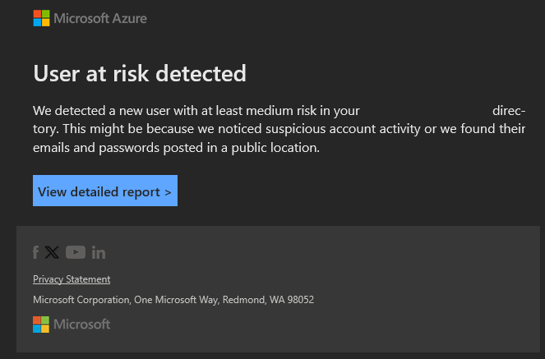
Task: Click the "Microsoft Azure" header wordmark text
Action: pos(100,18)
